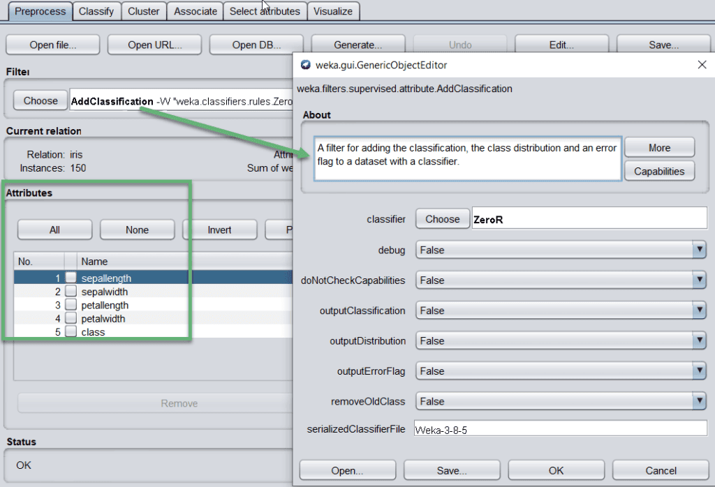Image resolution: width=715 pixels, height=487 pixels.
Task: Show More info about the AddClassification filter
Action: (658, 147)
